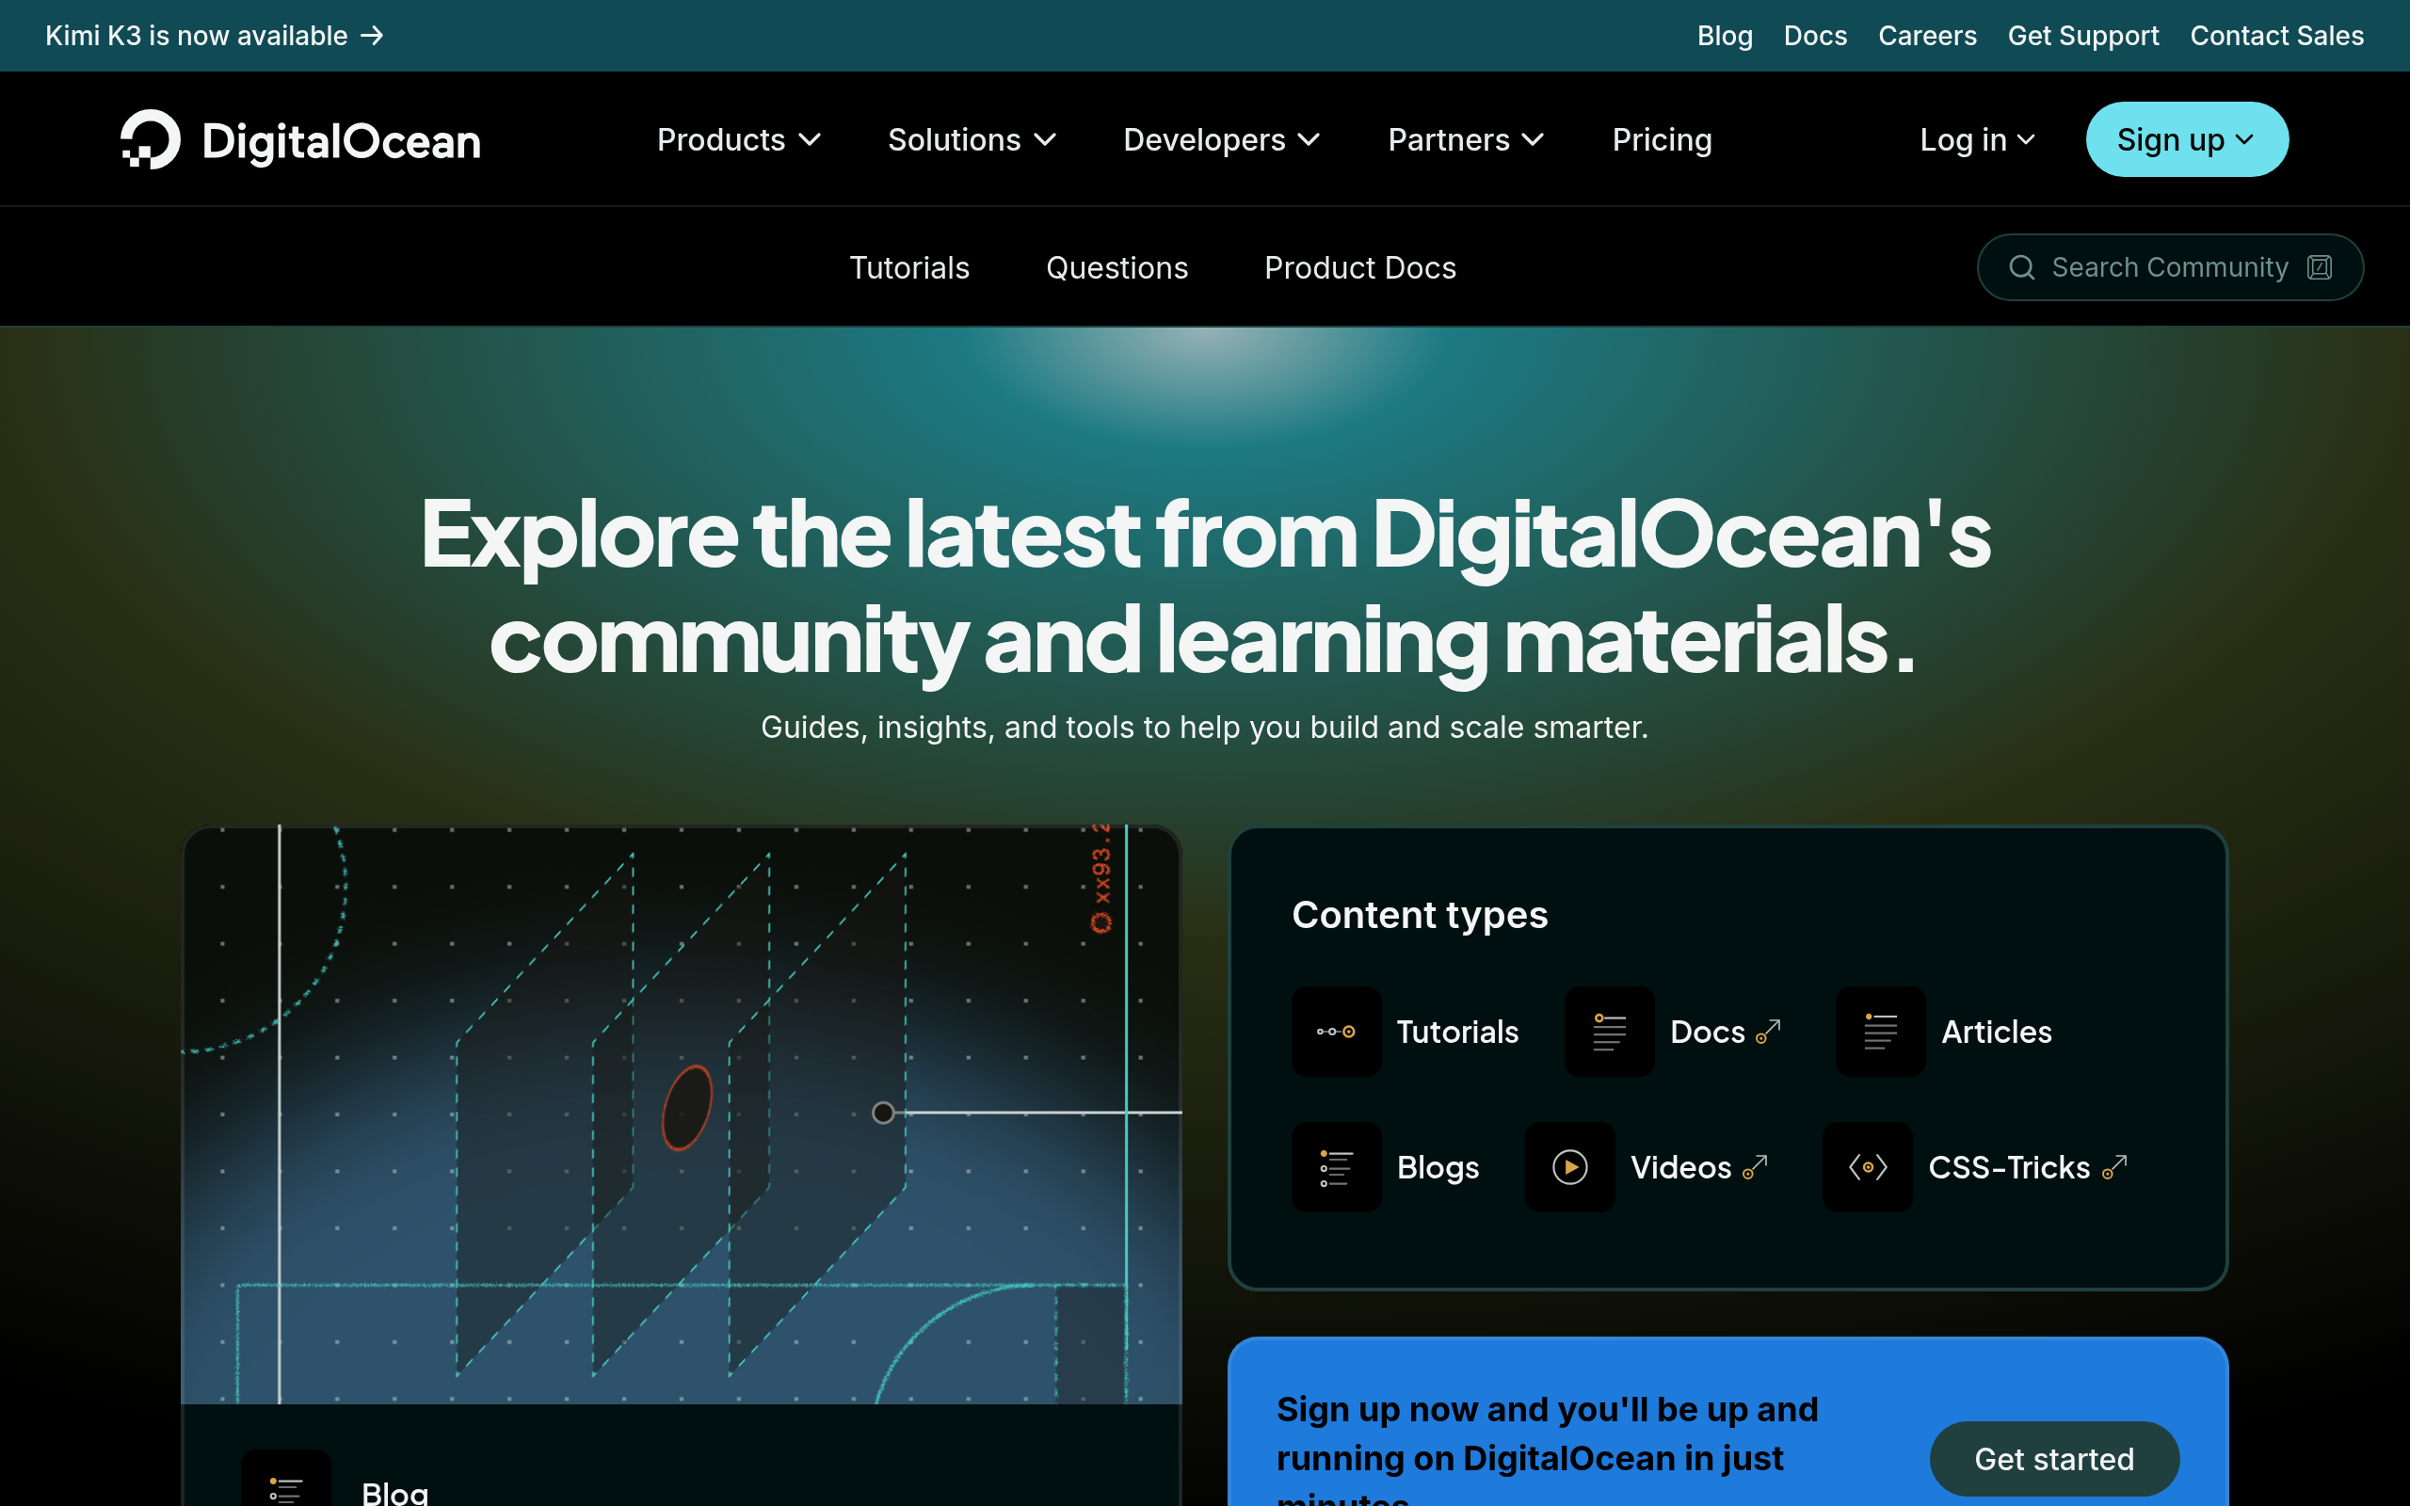Open Videos in Content types
2410x1506 pixels.
click(1681, 1166)
